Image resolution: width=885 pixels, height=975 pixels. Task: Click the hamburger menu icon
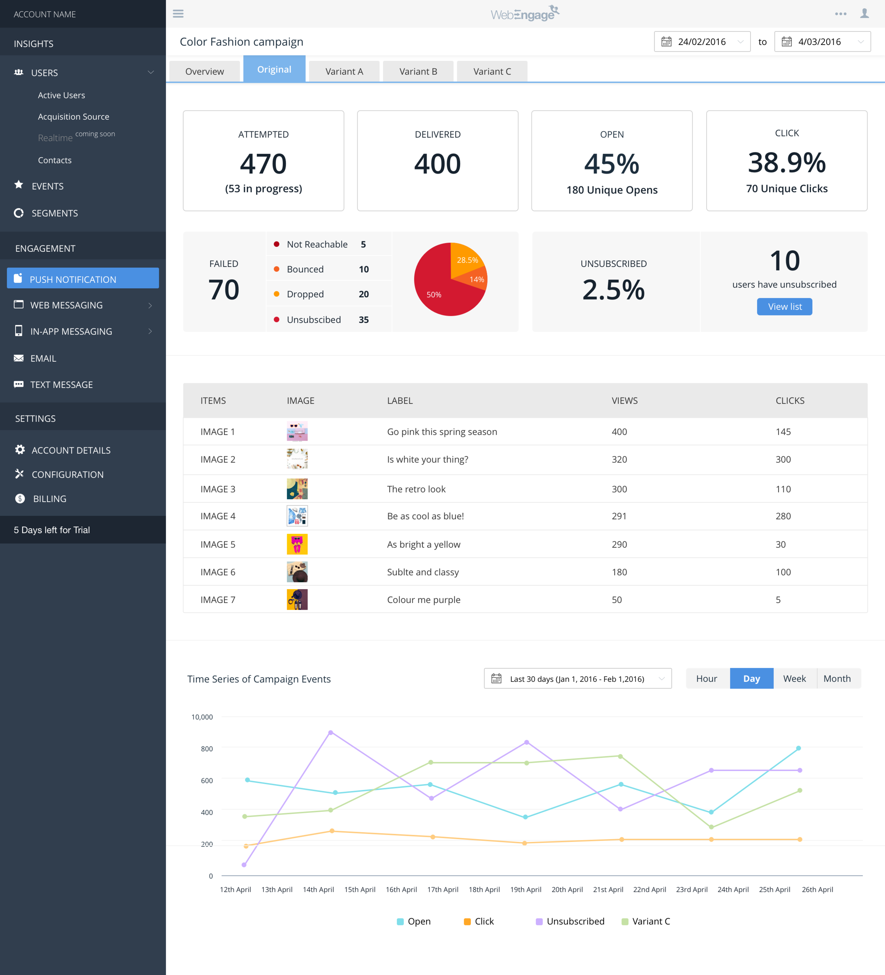coord(178,13)
